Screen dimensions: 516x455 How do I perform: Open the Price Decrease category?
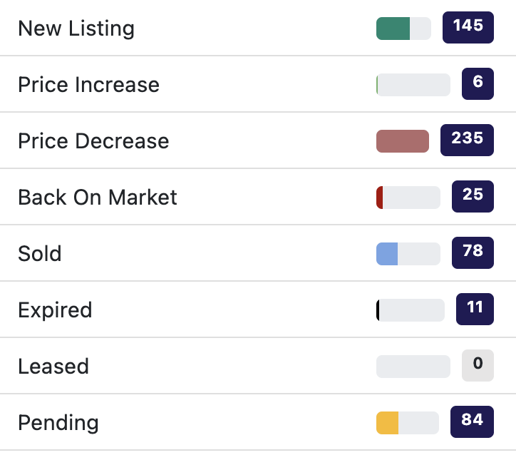point(93,141)
